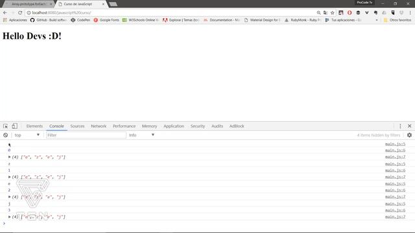Switch to the Application panel
The width and height of the screenshot is (415, 233).
(174, 126)
